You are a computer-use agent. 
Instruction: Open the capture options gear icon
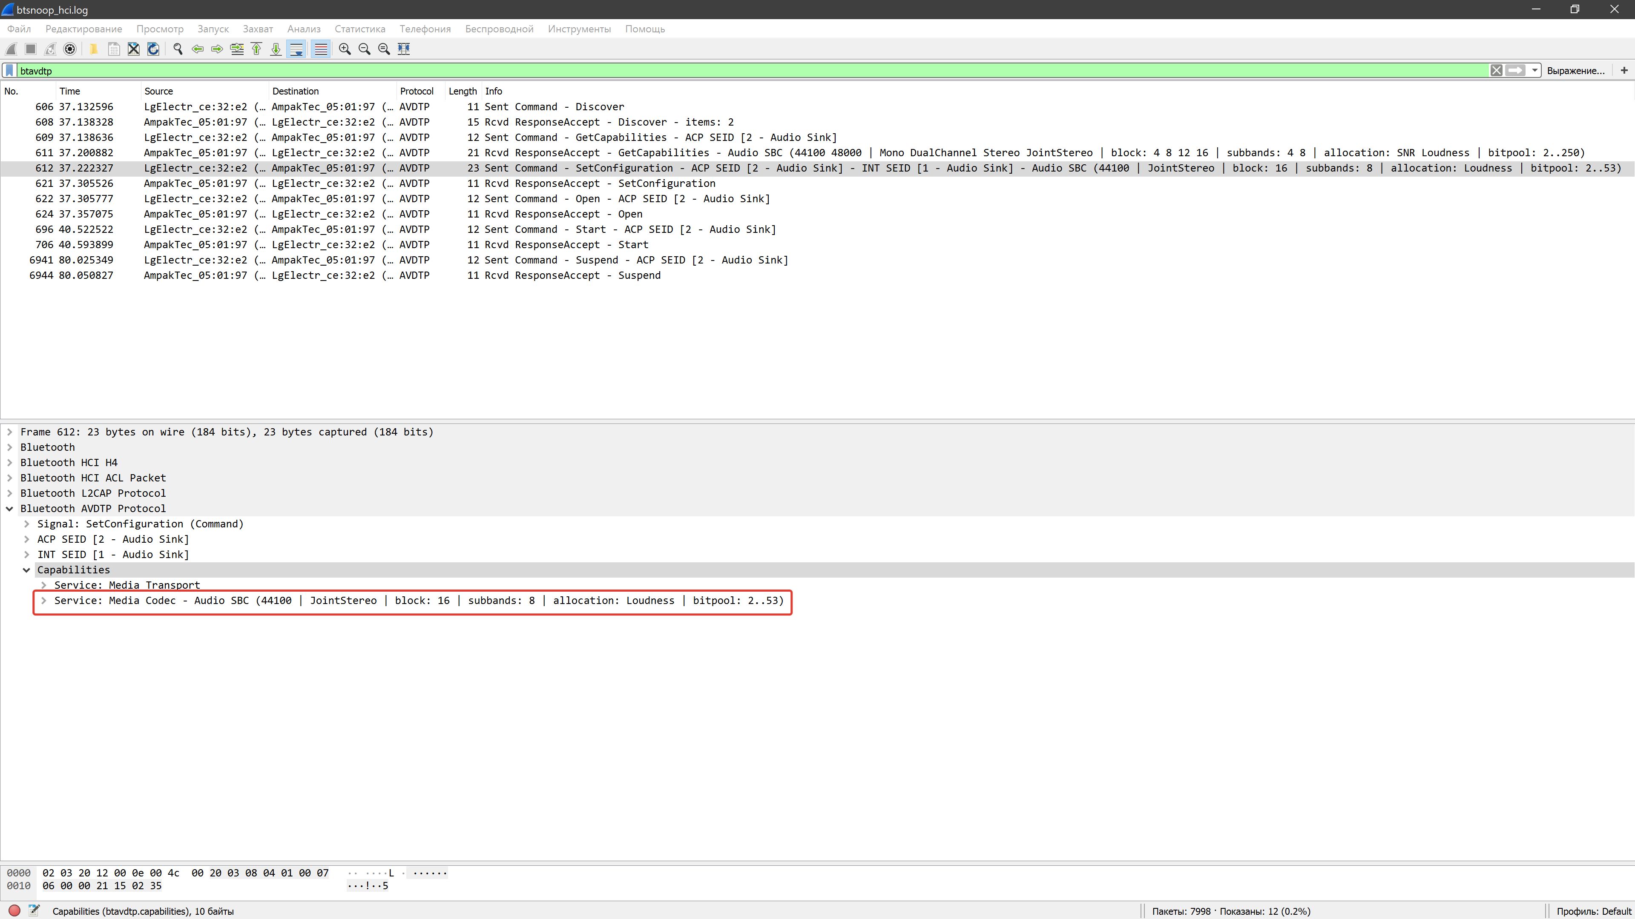tap(70, 49)
